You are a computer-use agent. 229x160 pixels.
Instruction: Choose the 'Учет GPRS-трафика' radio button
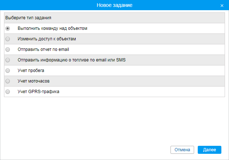point(8,92)
